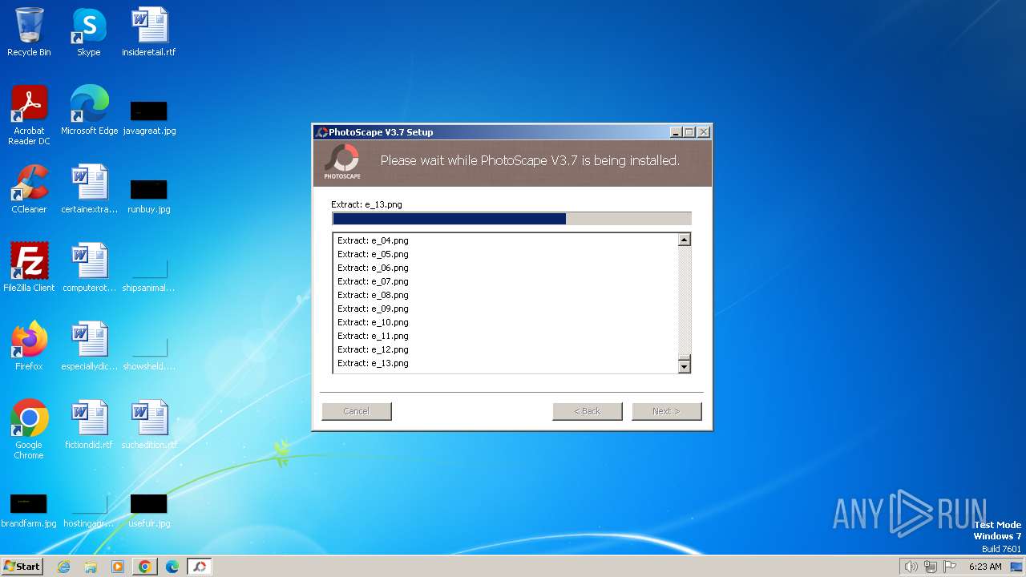Image resolution: width=1026 pixels, height=577 pixels.
Task: Click the installation progress bar
Action: (511, 219)
